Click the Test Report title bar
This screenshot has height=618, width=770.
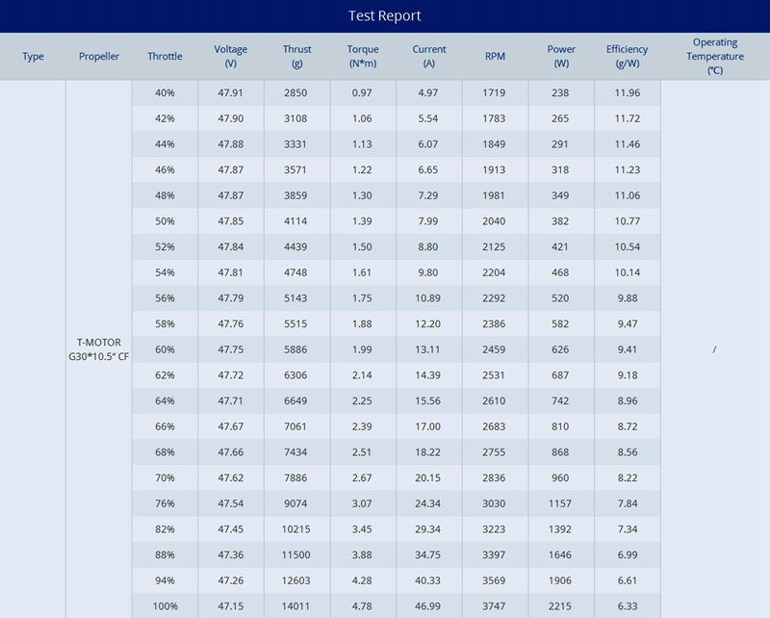385,15
